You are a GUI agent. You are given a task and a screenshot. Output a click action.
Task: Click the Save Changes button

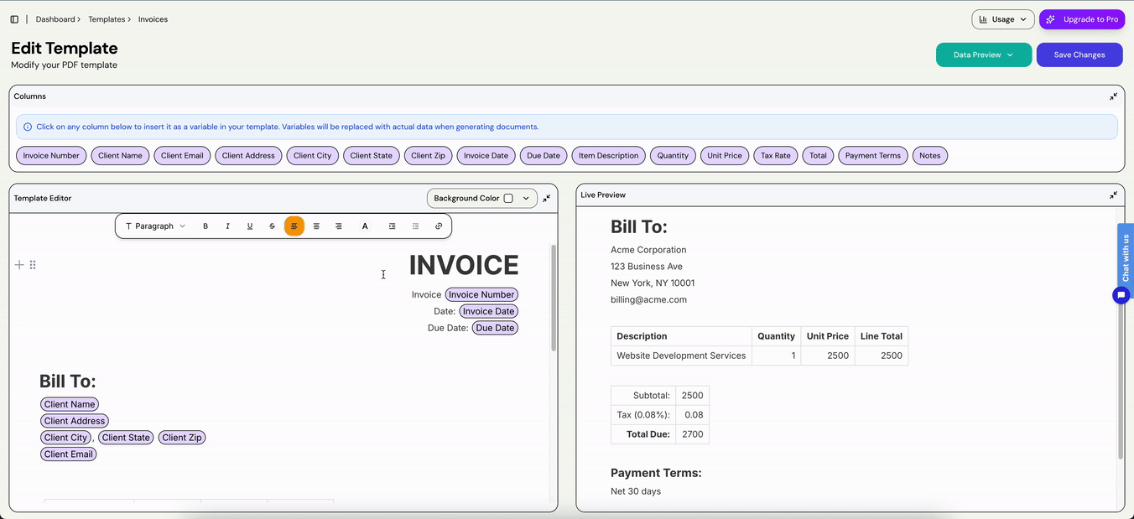click(x=1079, y=55)
